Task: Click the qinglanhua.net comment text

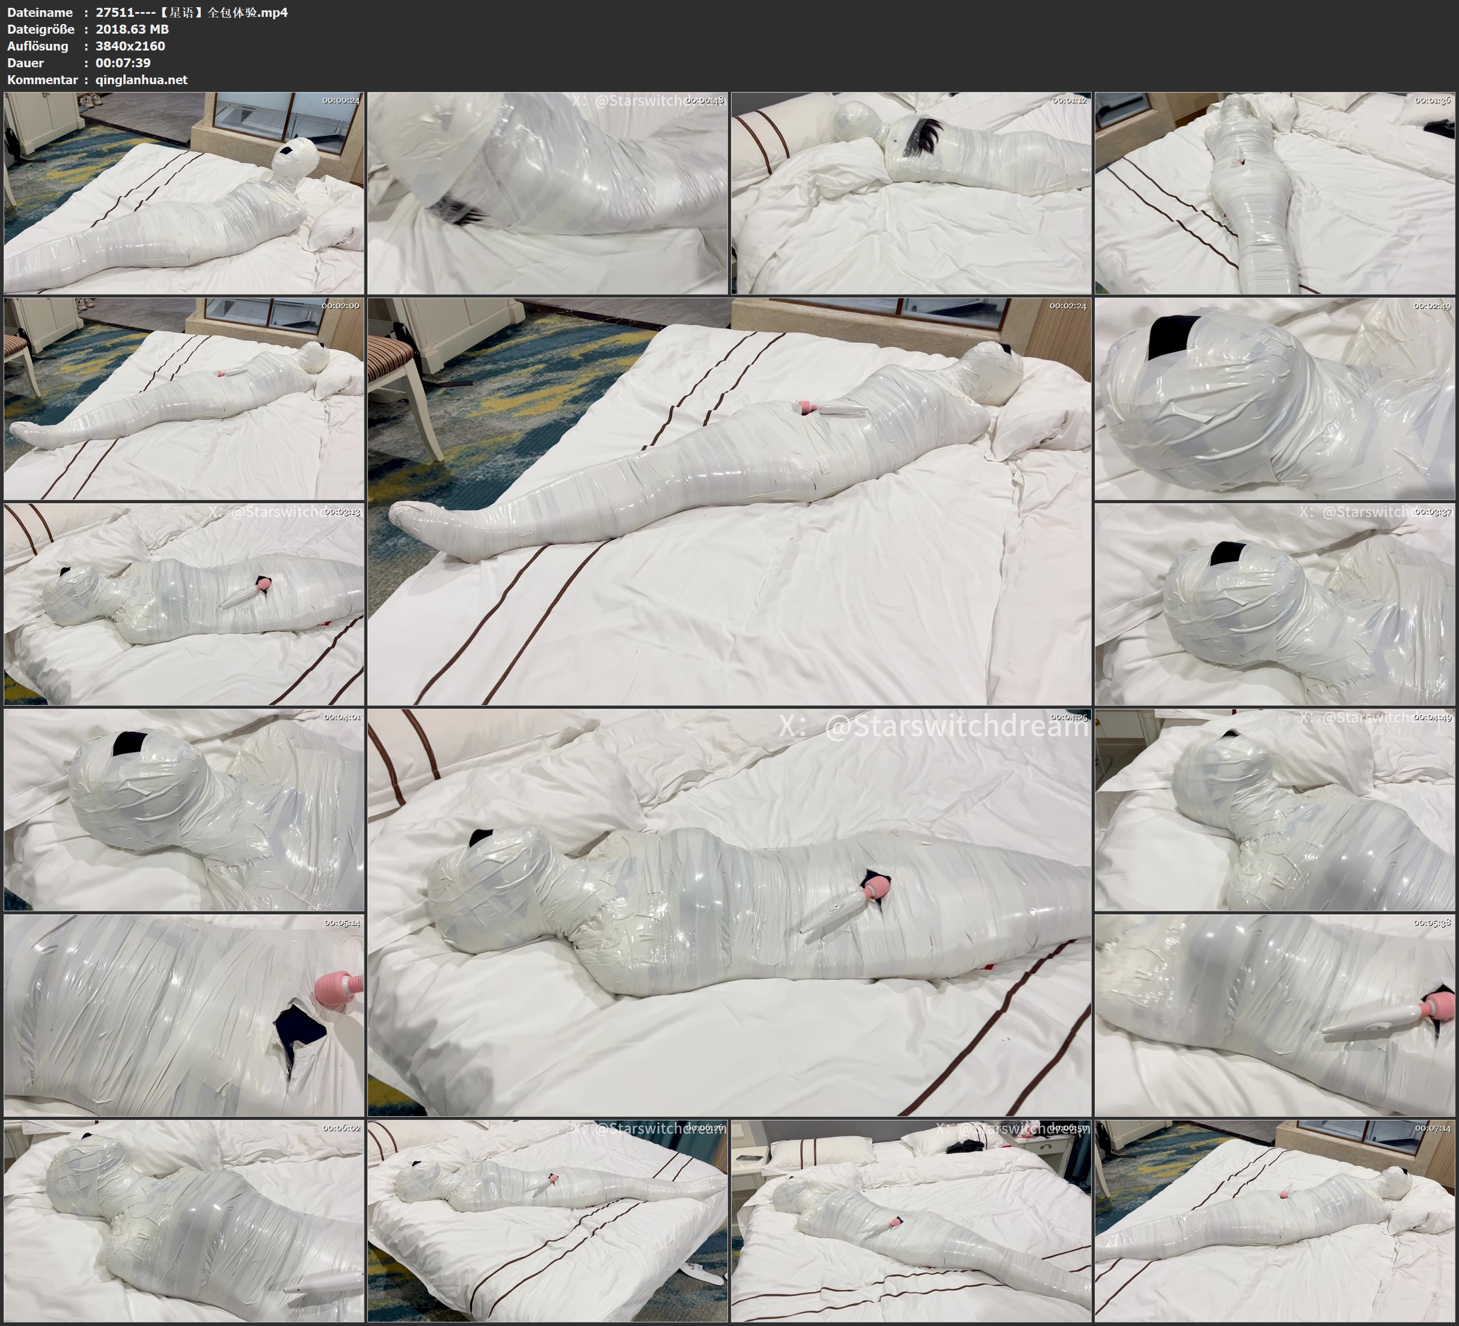Action: click(x=141, y=79)
